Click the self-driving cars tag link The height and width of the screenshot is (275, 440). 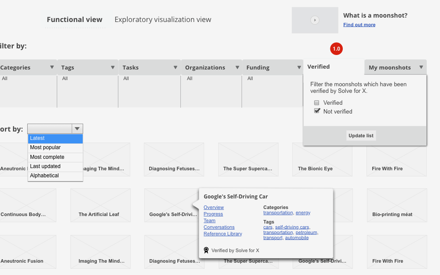tap(293, 227)
